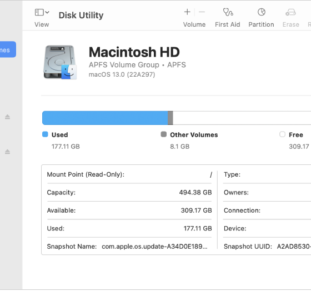Click the 'Free' legend label
The height and width of the screenshot is (291, 311).
295,135
